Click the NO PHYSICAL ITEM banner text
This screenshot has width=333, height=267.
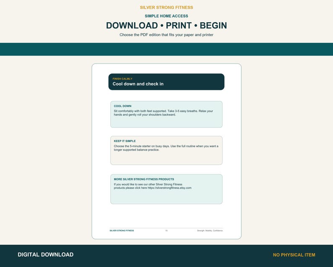pyautogui.click(x=294, y=255)
